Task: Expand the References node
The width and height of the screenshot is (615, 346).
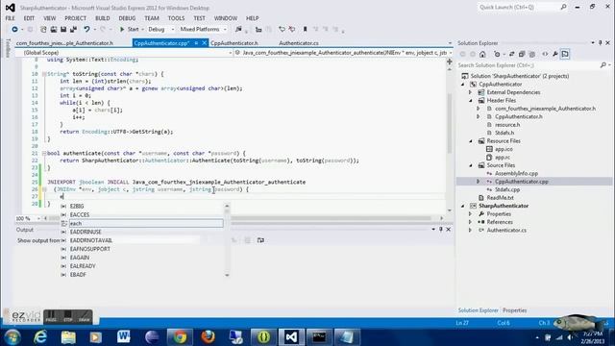Action: 471,222
